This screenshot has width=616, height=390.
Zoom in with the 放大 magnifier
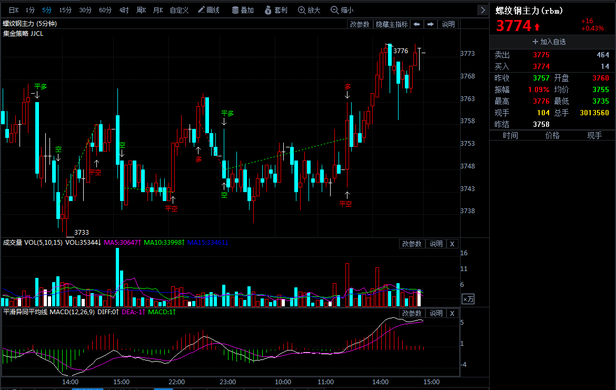[x=309, y=10]
